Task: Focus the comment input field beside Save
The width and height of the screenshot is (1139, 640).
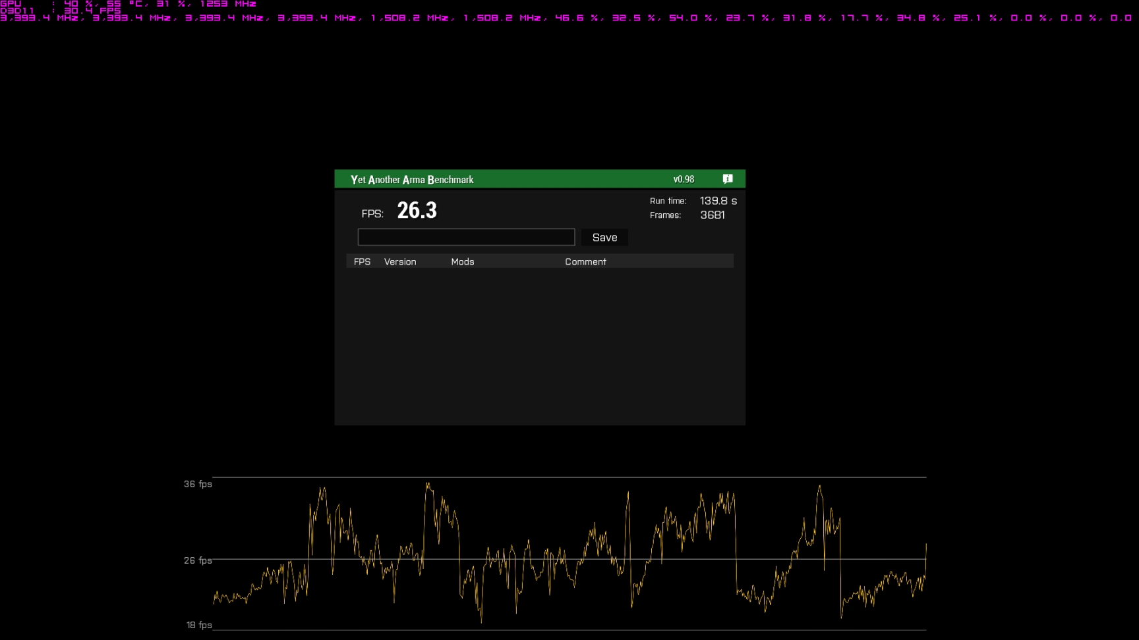Action: click(x=466, y=237)
